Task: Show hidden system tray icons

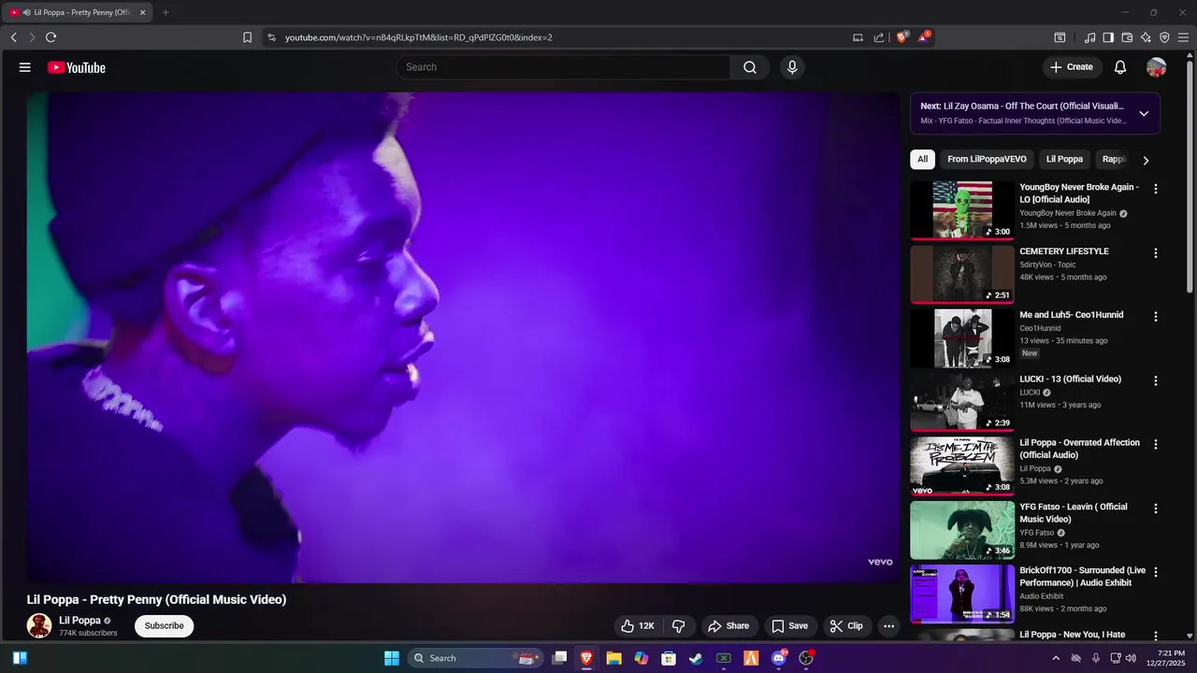Action: pos(1056,658)
